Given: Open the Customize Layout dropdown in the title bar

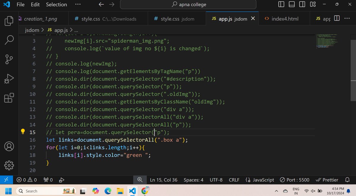Looking at the screenshot, I should (313, 4).
